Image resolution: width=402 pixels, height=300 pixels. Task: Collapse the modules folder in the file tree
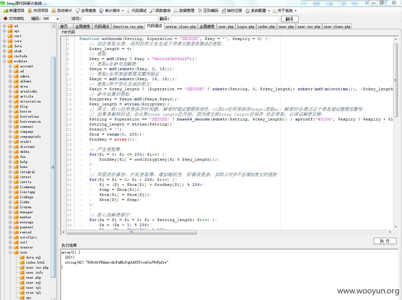click(4, 61)
